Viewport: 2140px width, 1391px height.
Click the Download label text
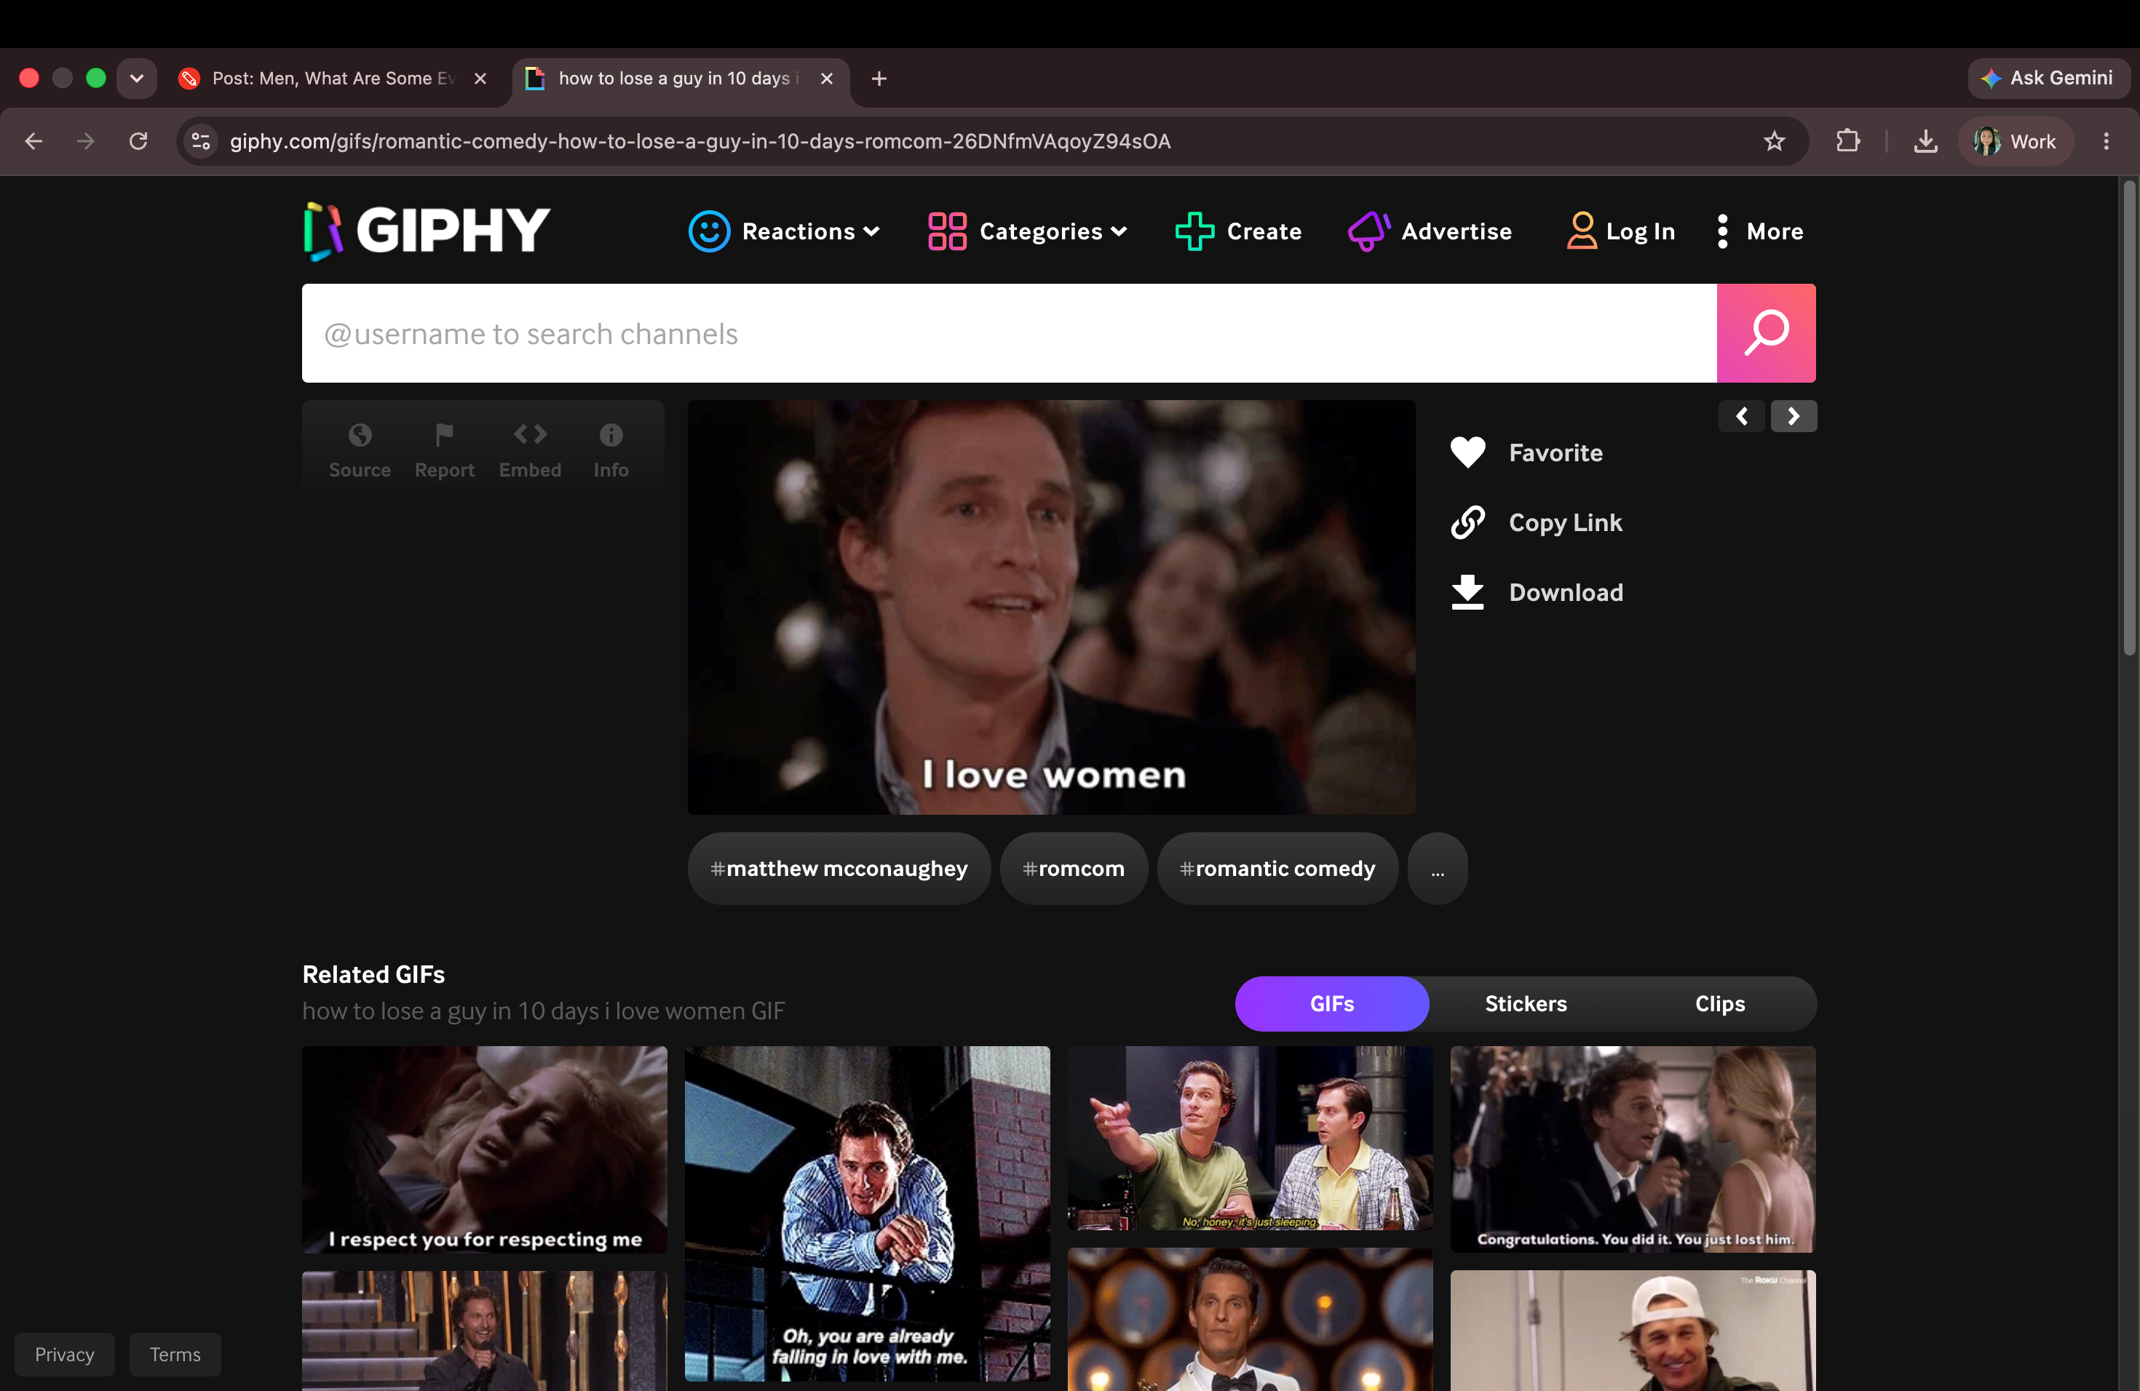coord(1566,592)
